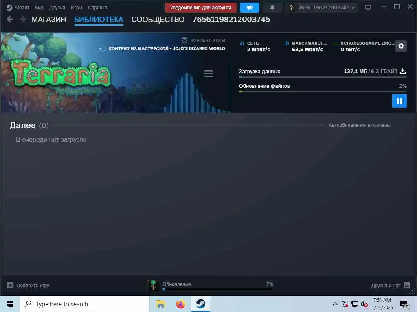This screenshot has width=417, height=312.
Task: Click the Terraria logo banner
Action: 61,73
